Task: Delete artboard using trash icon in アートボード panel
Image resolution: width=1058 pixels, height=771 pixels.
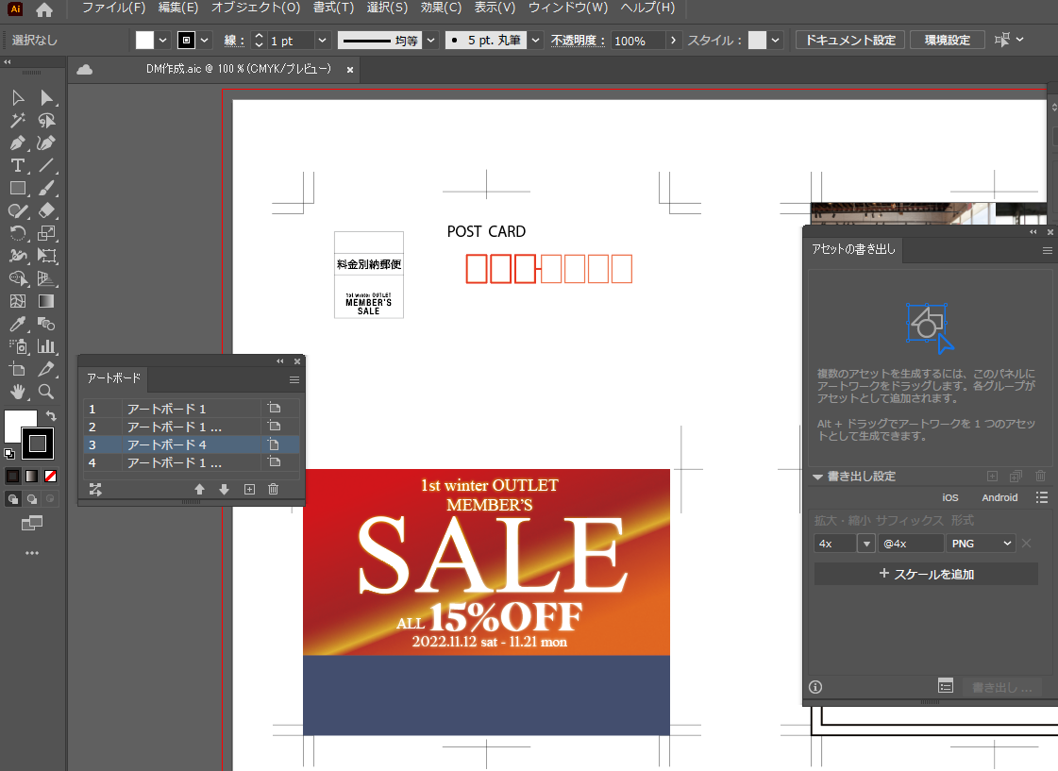Action: click(274, 489)
